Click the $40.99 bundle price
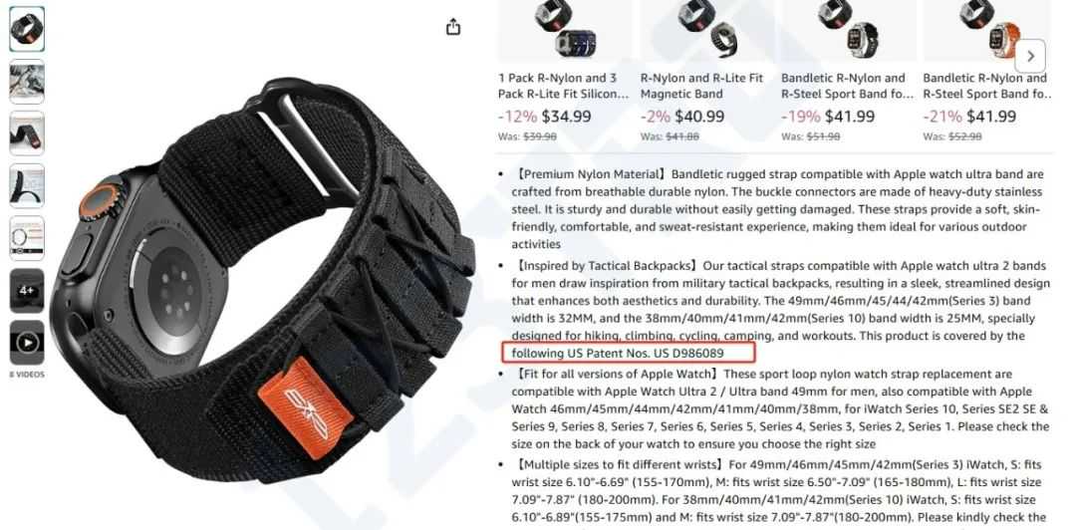Viewport: 1076px width, 530px height. pyautogui.click(x=699, y=117)
